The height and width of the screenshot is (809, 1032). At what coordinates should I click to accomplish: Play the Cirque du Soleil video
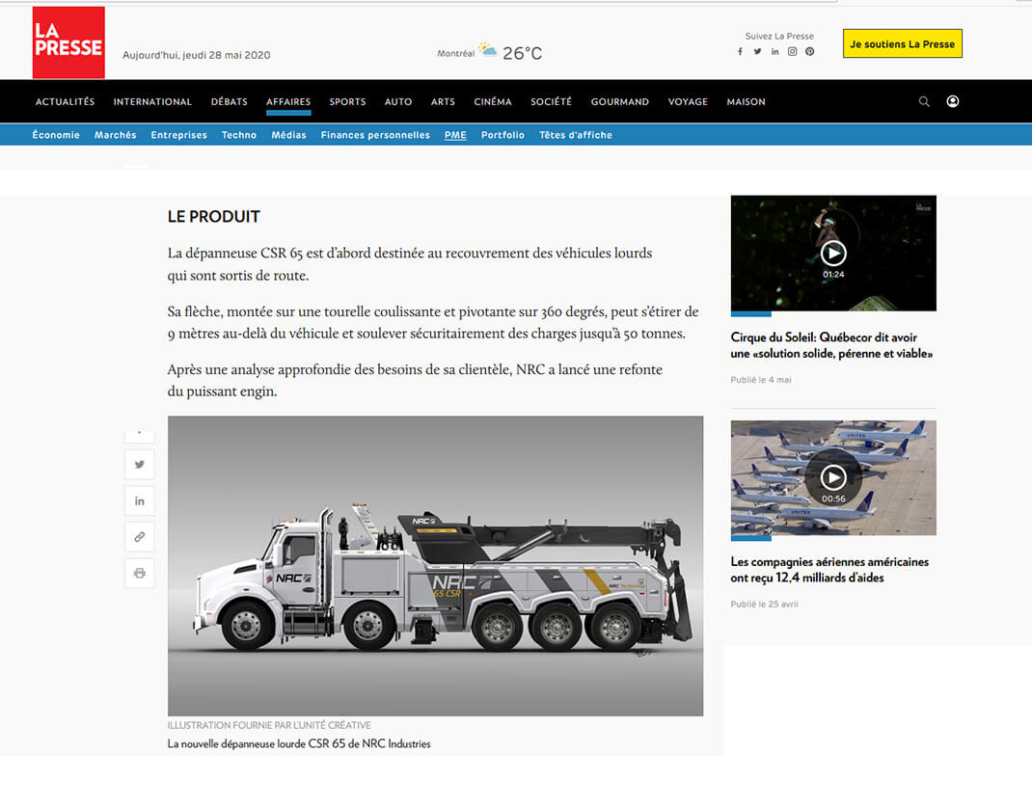833,254
